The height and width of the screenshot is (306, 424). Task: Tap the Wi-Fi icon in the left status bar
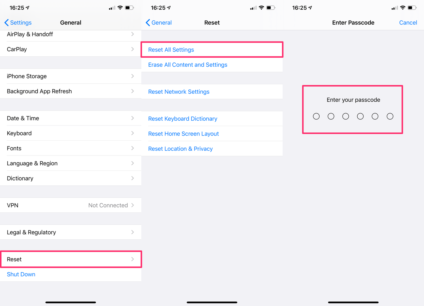click(x=120, y=8)
